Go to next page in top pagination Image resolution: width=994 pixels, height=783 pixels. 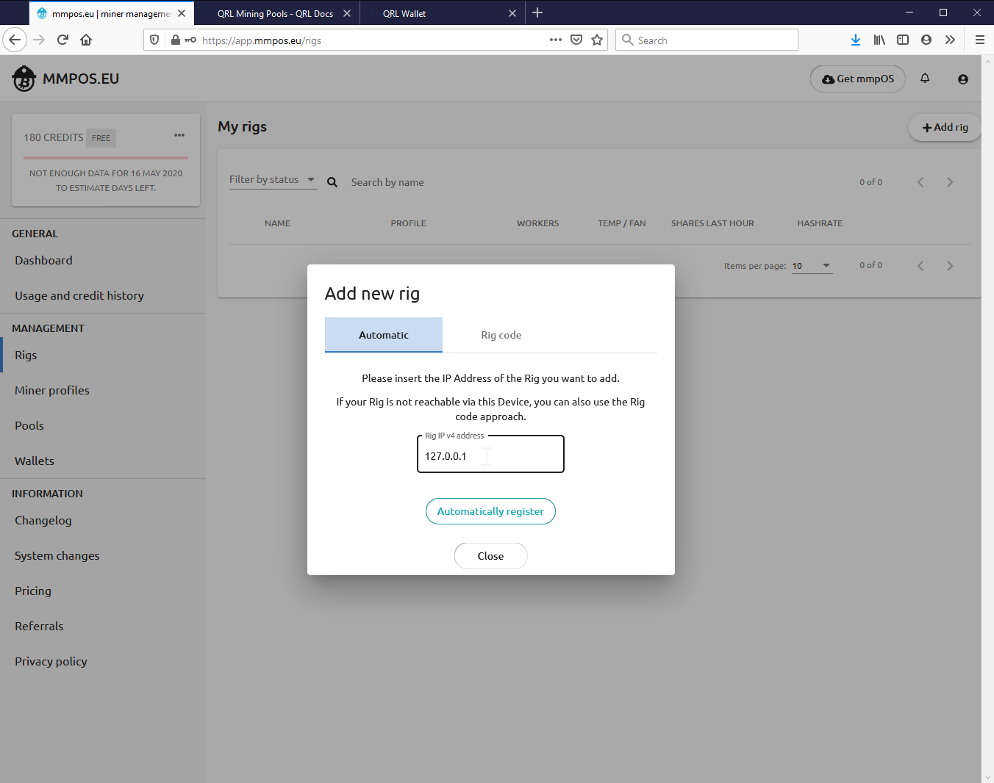point(950,182)
